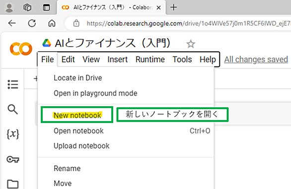Open the Help menu
This screenshot has height=189, width=291.
(x=208, y=60)
